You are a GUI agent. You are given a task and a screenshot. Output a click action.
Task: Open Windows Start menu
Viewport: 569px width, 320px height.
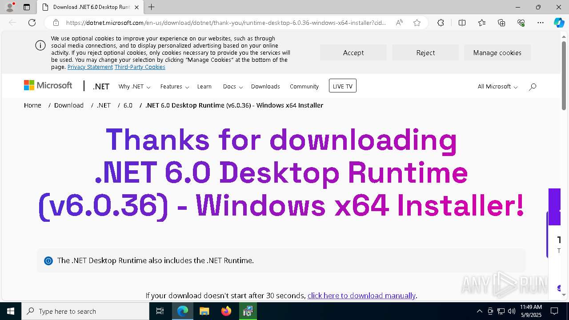(11, 311)
